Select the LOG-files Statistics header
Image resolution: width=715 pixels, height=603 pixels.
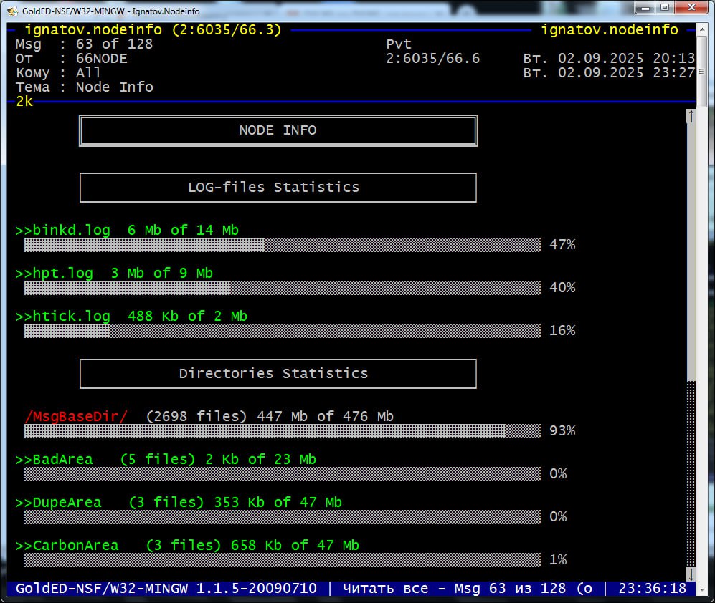278,188
